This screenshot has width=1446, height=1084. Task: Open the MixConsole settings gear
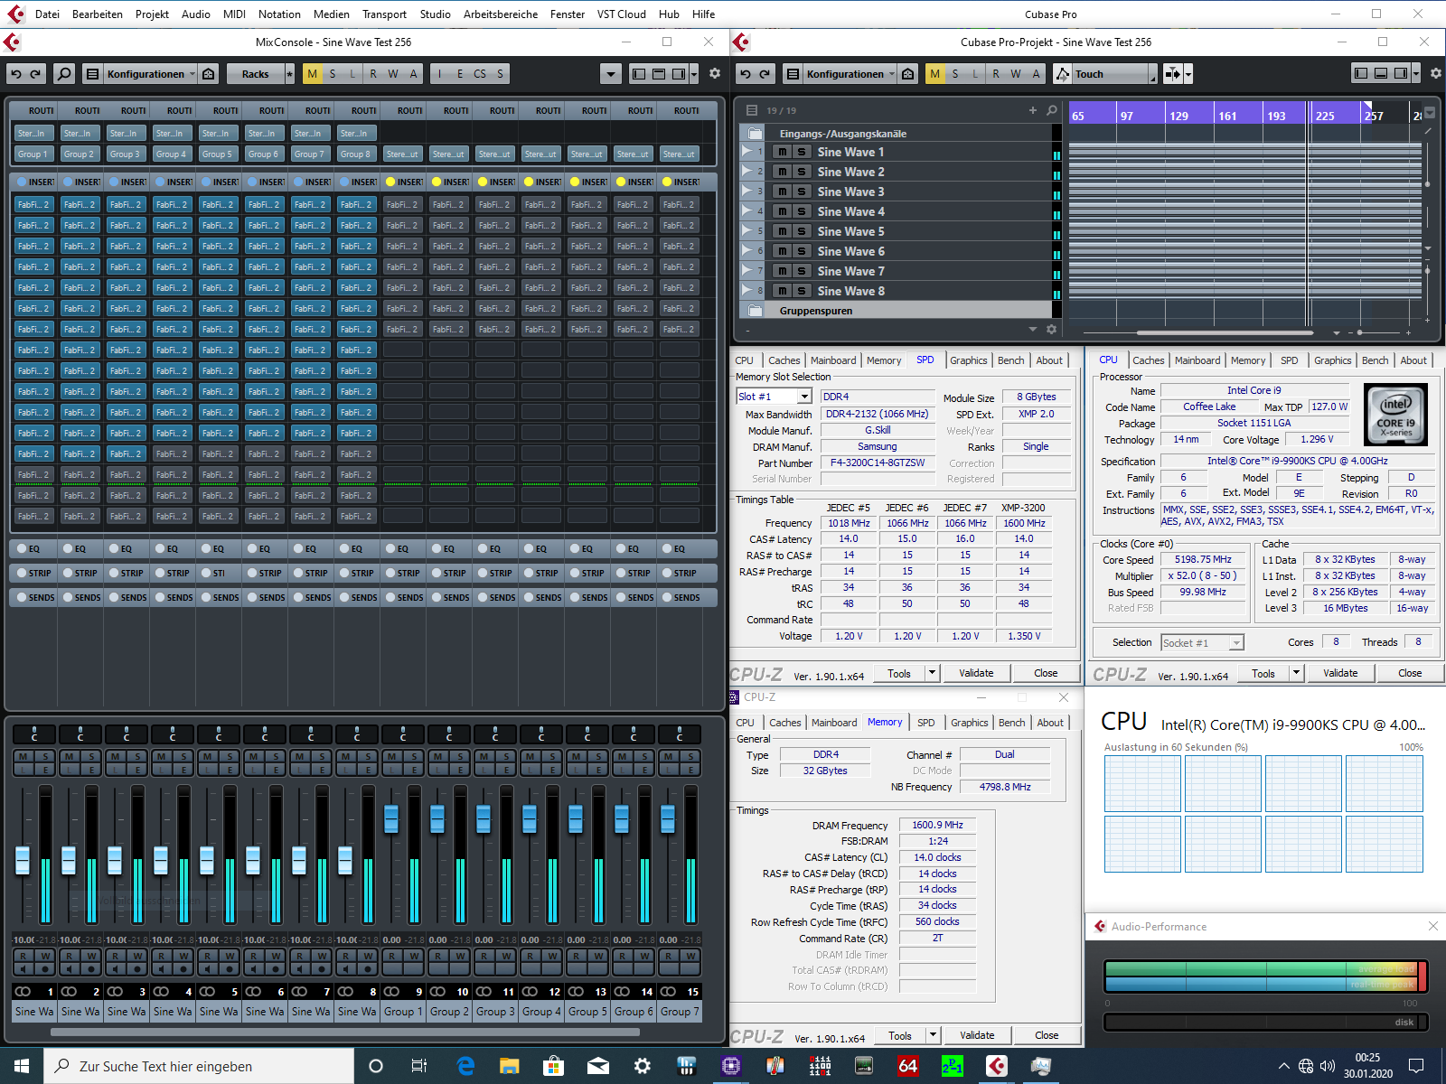pyautogui.click(x=714, y=73)
